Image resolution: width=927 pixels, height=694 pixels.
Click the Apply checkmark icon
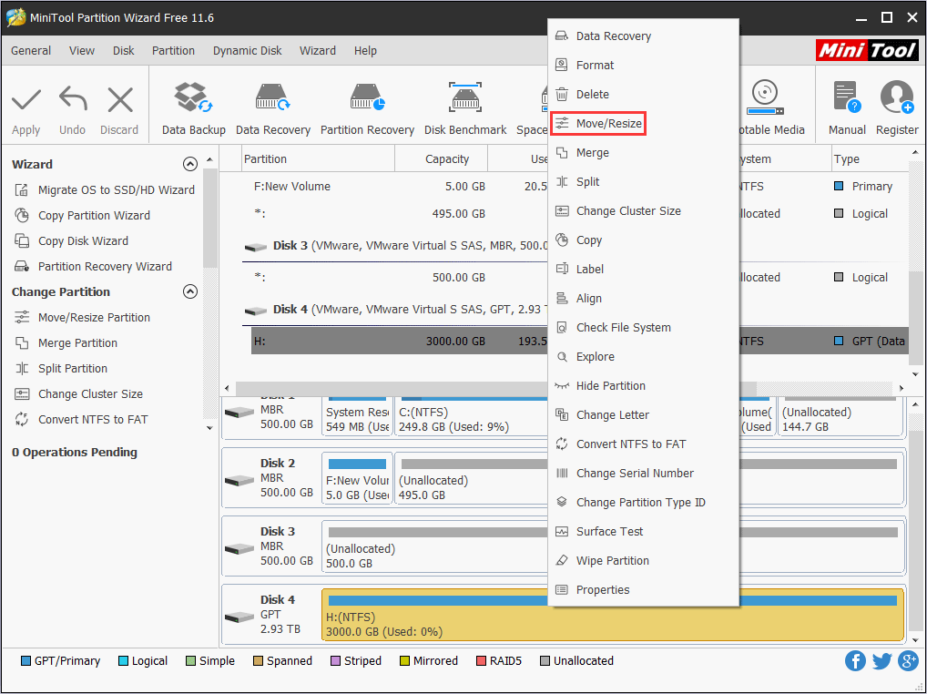tap(26, 98)
